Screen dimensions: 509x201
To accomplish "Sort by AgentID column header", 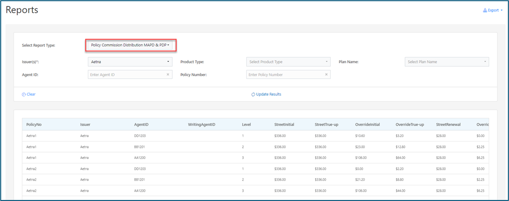I will tap(141, 124).
